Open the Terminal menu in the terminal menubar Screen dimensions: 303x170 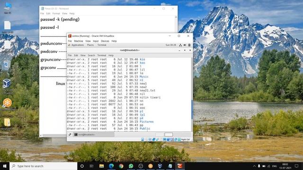pos(101,55)
